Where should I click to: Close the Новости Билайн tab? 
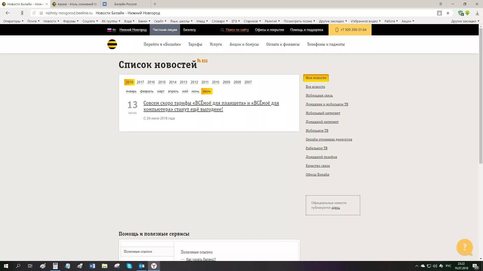click(47, 4)
